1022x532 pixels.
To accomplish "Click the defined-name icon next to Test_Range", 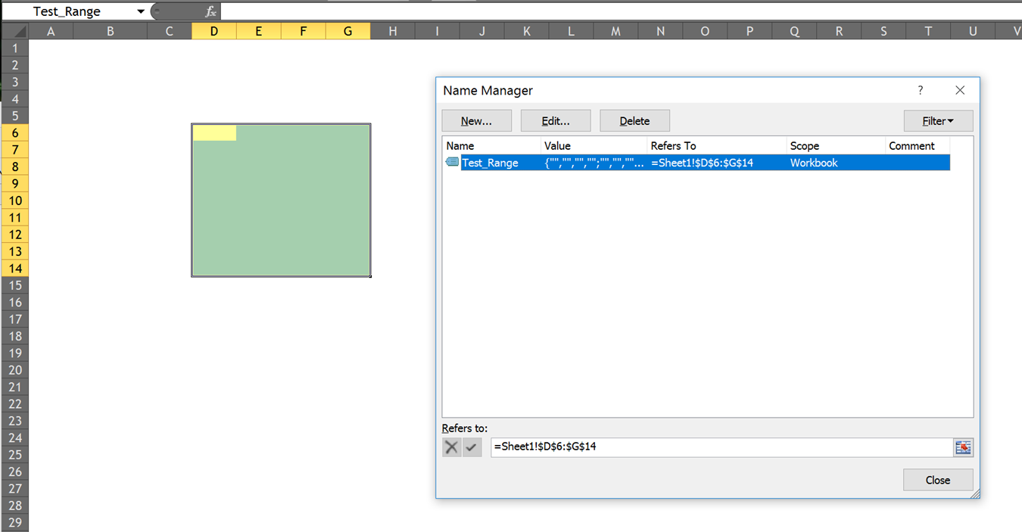I will click(x=451, y=162).
